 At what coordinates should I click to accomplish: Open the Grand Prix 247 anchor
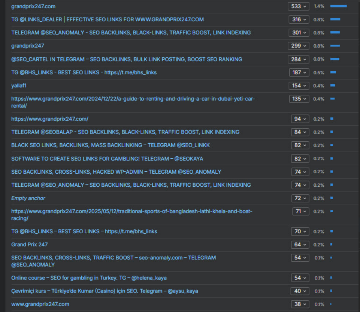coord(30,244)
